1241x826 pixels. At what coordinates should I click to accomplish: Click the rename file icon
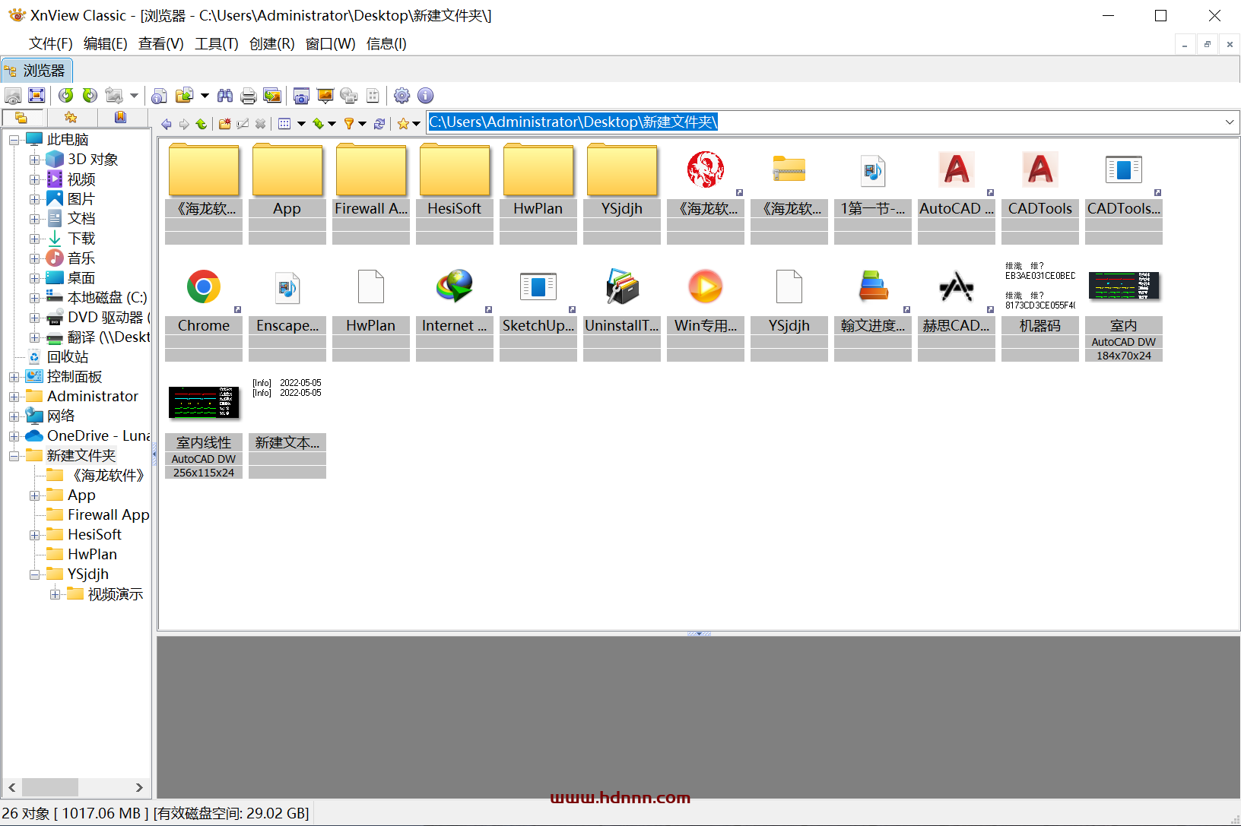(243, 124)
